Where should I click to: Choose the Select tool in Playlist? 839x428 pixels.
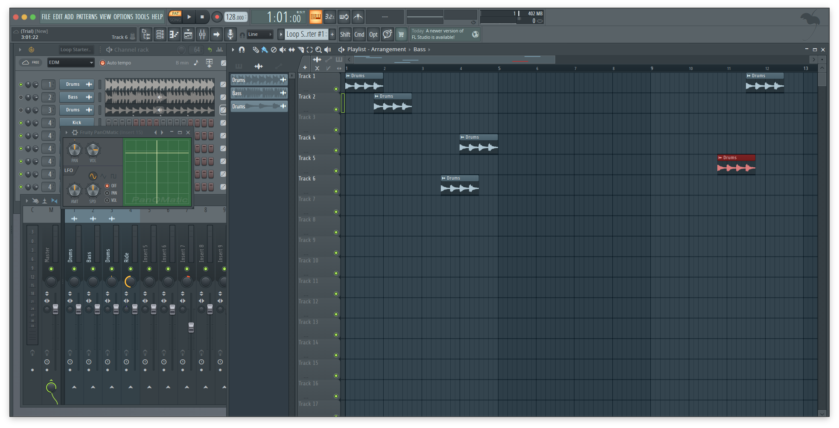(x=310, y=50)
